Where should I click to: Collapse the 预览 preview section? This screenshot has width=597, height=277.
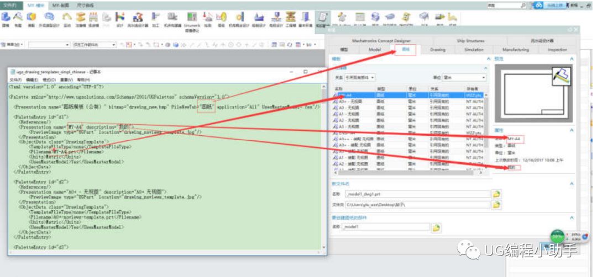click(x=572, y=59)
